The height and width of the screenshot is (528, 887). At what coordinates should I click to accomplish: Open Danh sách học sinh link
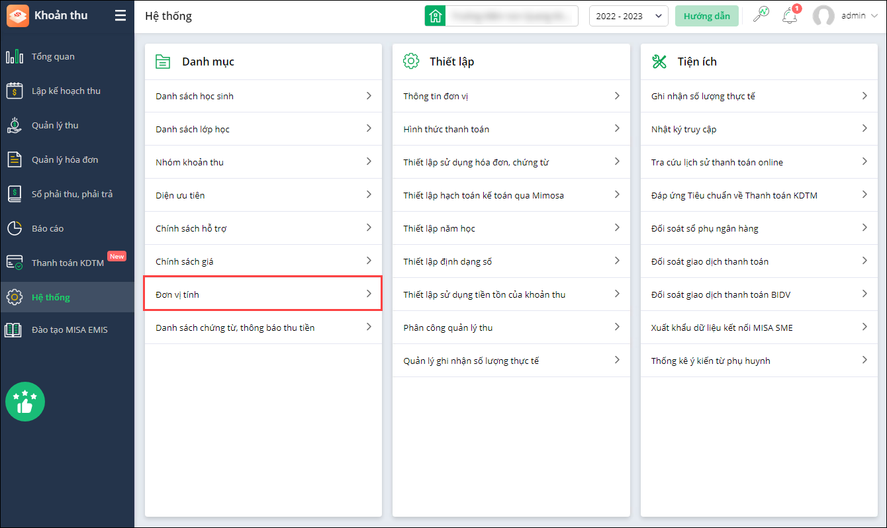coord(195,96)
